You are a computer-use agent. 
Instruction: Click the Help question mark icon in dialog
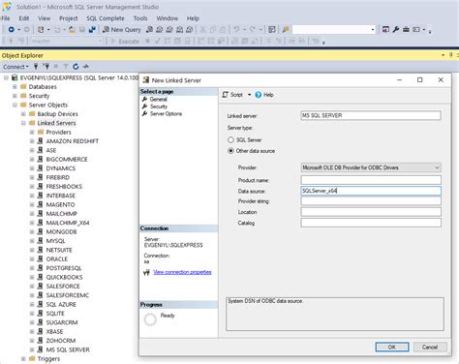259,95
